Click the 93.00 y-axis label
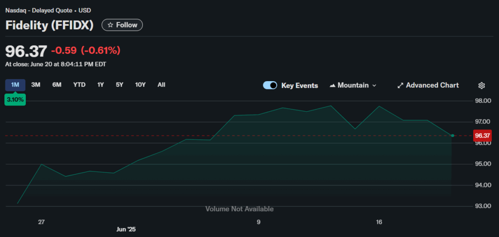 [x=483, y=206]
